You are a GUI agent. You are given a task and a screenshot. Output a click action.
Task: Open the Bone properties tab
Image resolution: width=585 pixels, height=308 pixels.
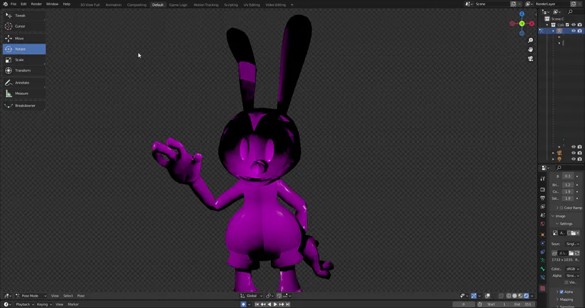pos(543,269)
